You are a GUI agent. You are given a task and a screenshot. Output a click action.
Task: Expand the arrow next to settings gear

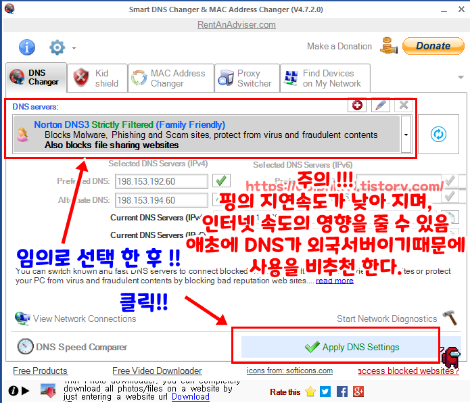[x=74, y=48]
